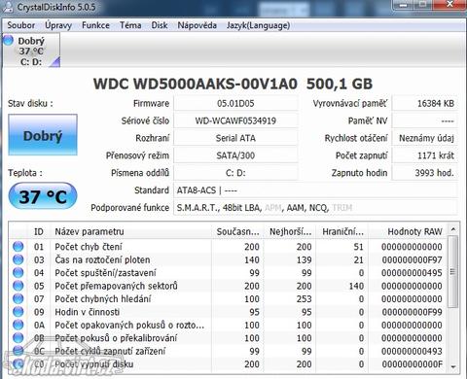Click status orb for Počet opakovaných pokusů row
The width and height of the screenshot is (467, 379).
tap(18, 325)
